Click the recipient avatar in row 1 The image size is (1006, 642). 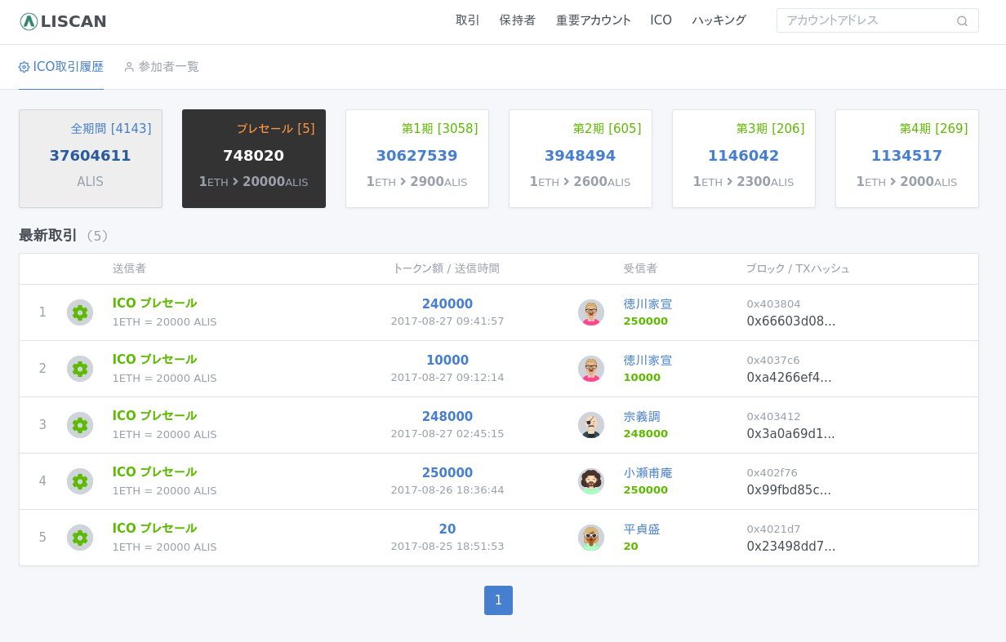tap(591, 312)
